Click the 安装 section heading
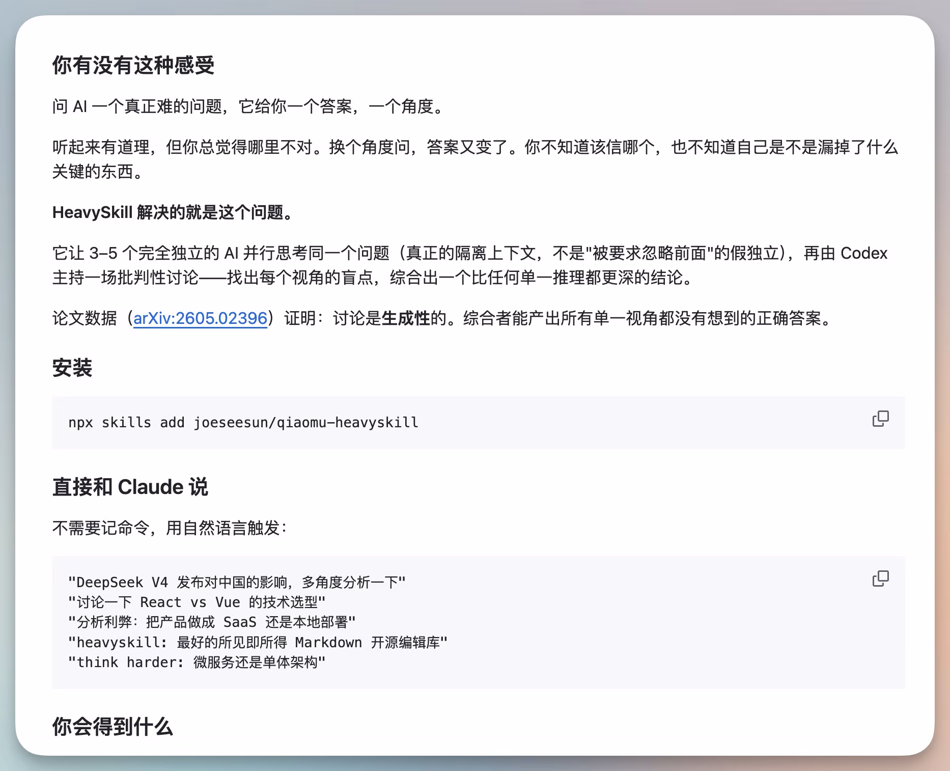Screen dimensions: 950x771 coord(72,368)
